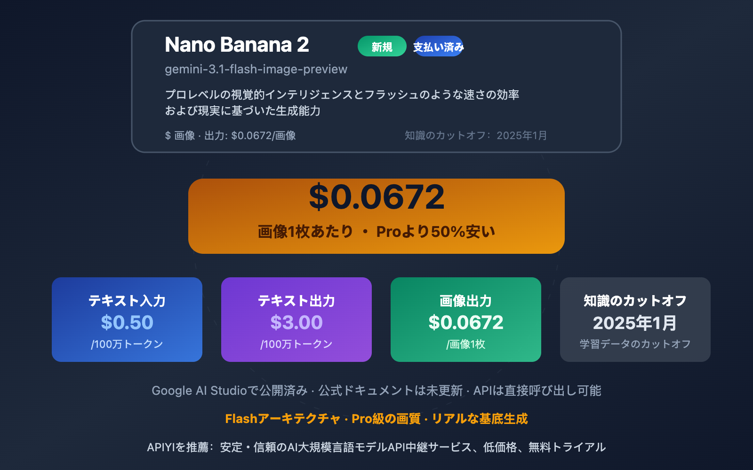Image resolution: width=753 pixels, height=470 pixels.
Task: Click the $ 画像 · 出力 pricing line
Action: (x=230, y=135)
